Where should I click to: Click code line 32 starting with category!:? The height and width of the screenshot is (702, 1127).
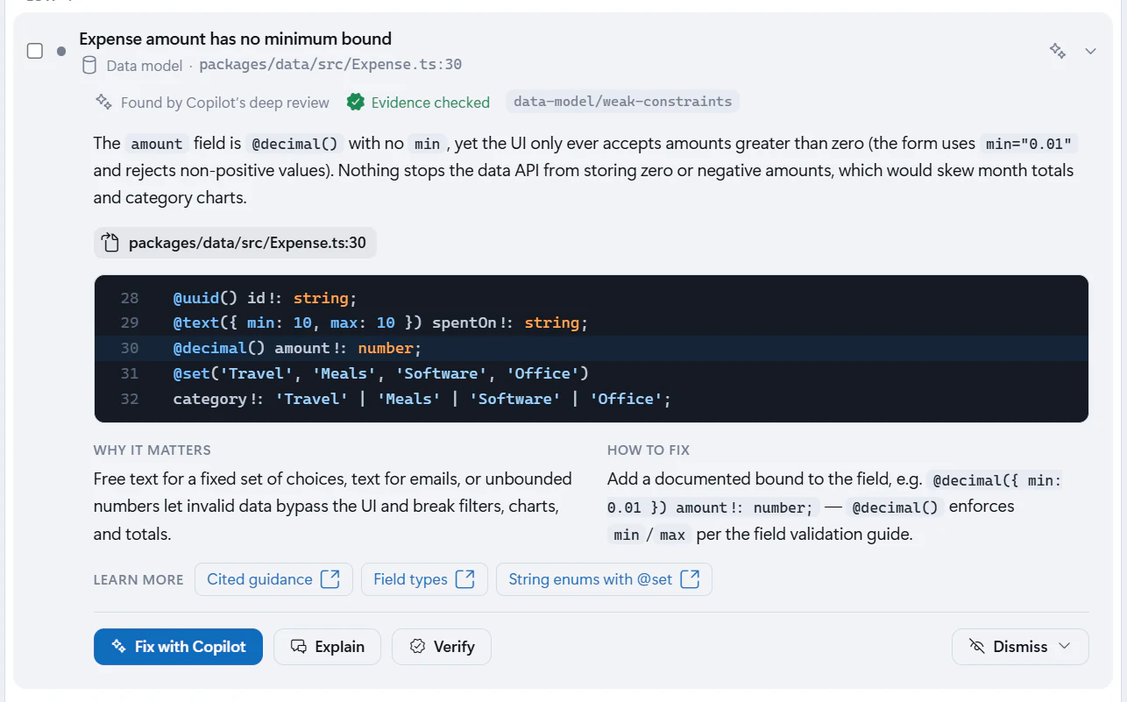pos(592,399)
